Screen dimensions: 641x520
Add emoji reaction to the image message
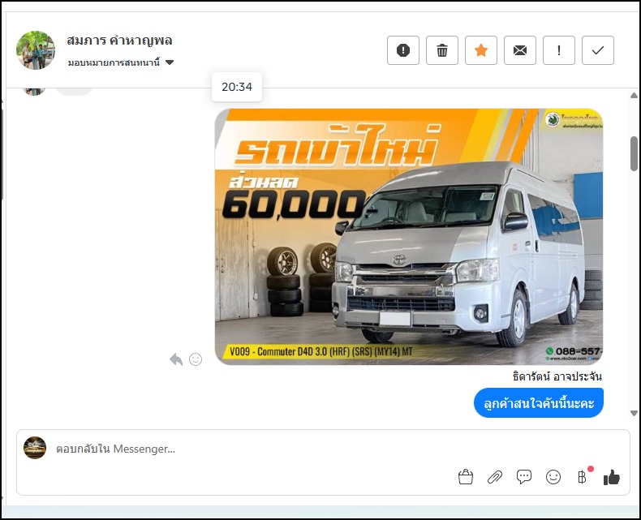click(196, 359)
